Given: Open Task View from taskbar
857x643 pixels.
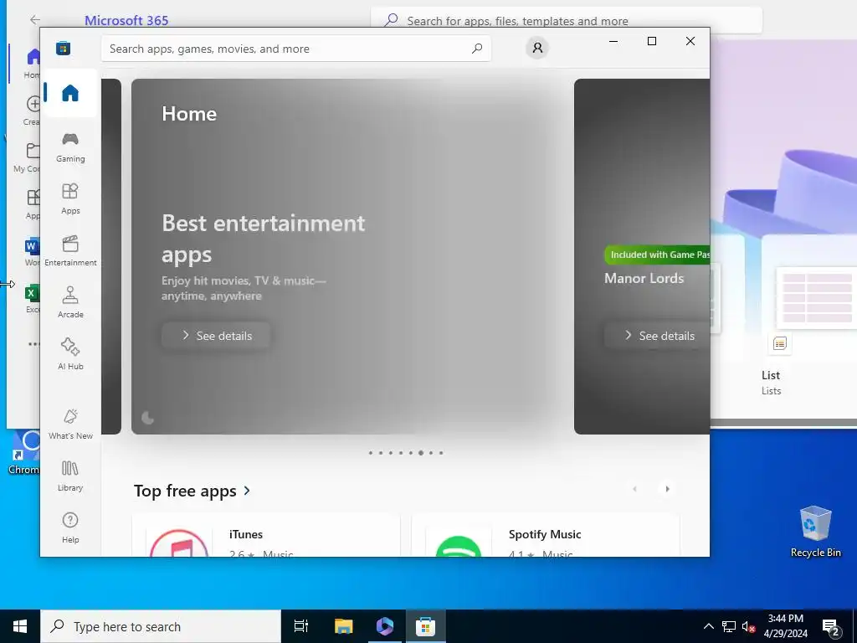Looking at the screenshot, I should (x=301, y=626).
